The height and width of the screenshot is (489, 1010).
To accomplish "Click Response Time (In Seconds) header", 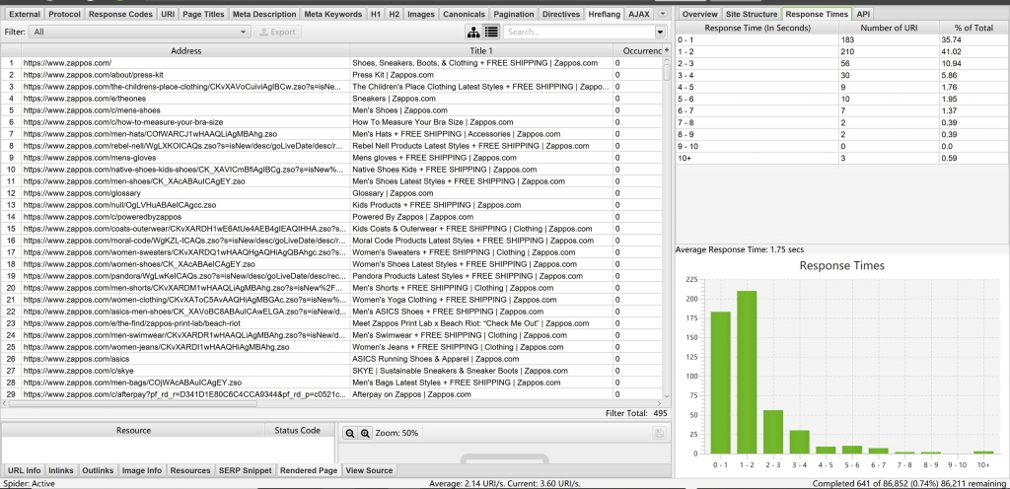I will [x=757, y=28].
